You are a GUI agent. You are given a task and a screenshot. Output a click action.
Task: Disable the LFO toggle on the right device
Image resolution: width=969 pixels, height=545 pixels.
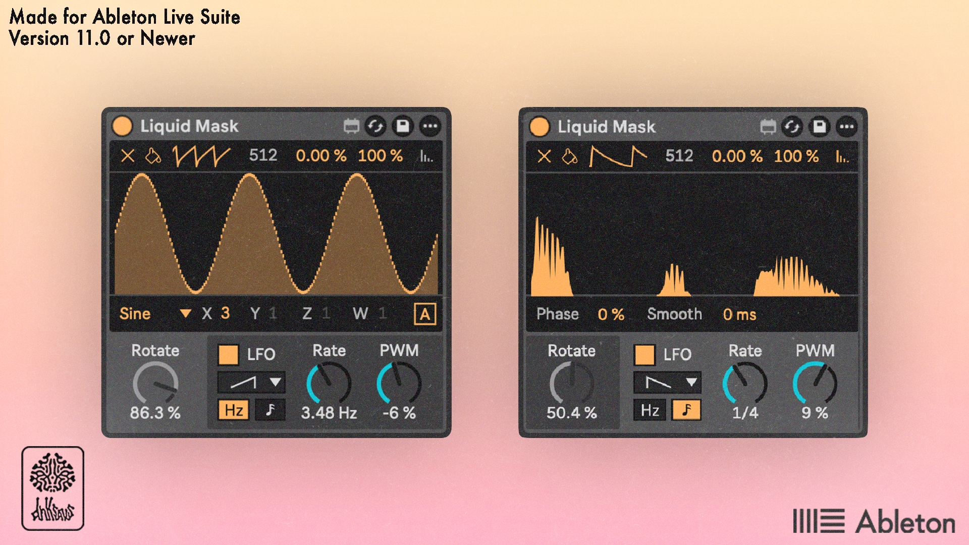pos(644,355)
